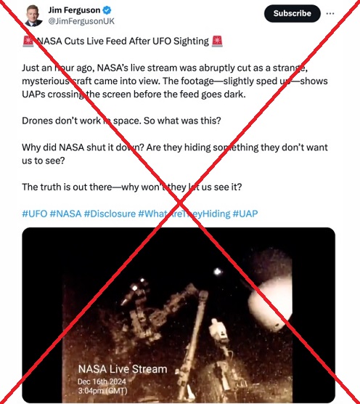The height and width of the screenshot is (404, 360).
Task: Click the #UFO hashtag
Action: (35, 214)
